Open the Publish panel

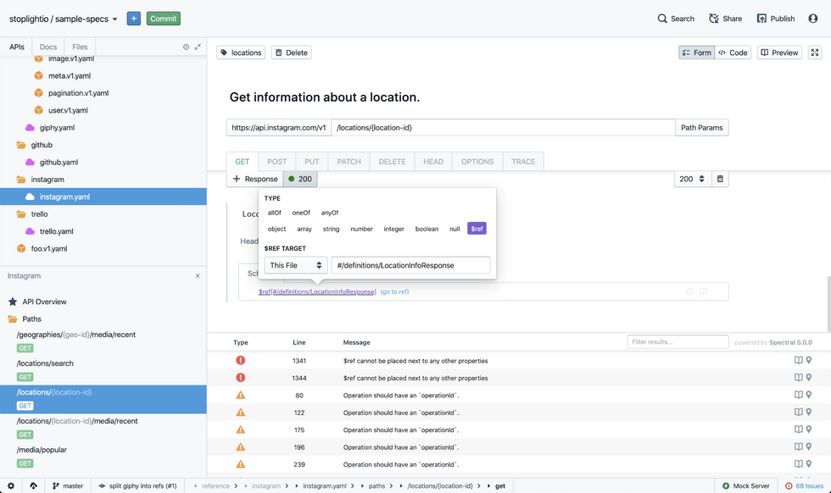(x=775, y=18)
